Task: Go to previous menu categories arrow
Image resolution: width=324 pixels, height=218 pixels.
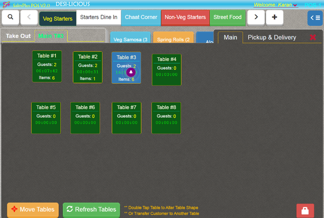Action: (29, 18)
